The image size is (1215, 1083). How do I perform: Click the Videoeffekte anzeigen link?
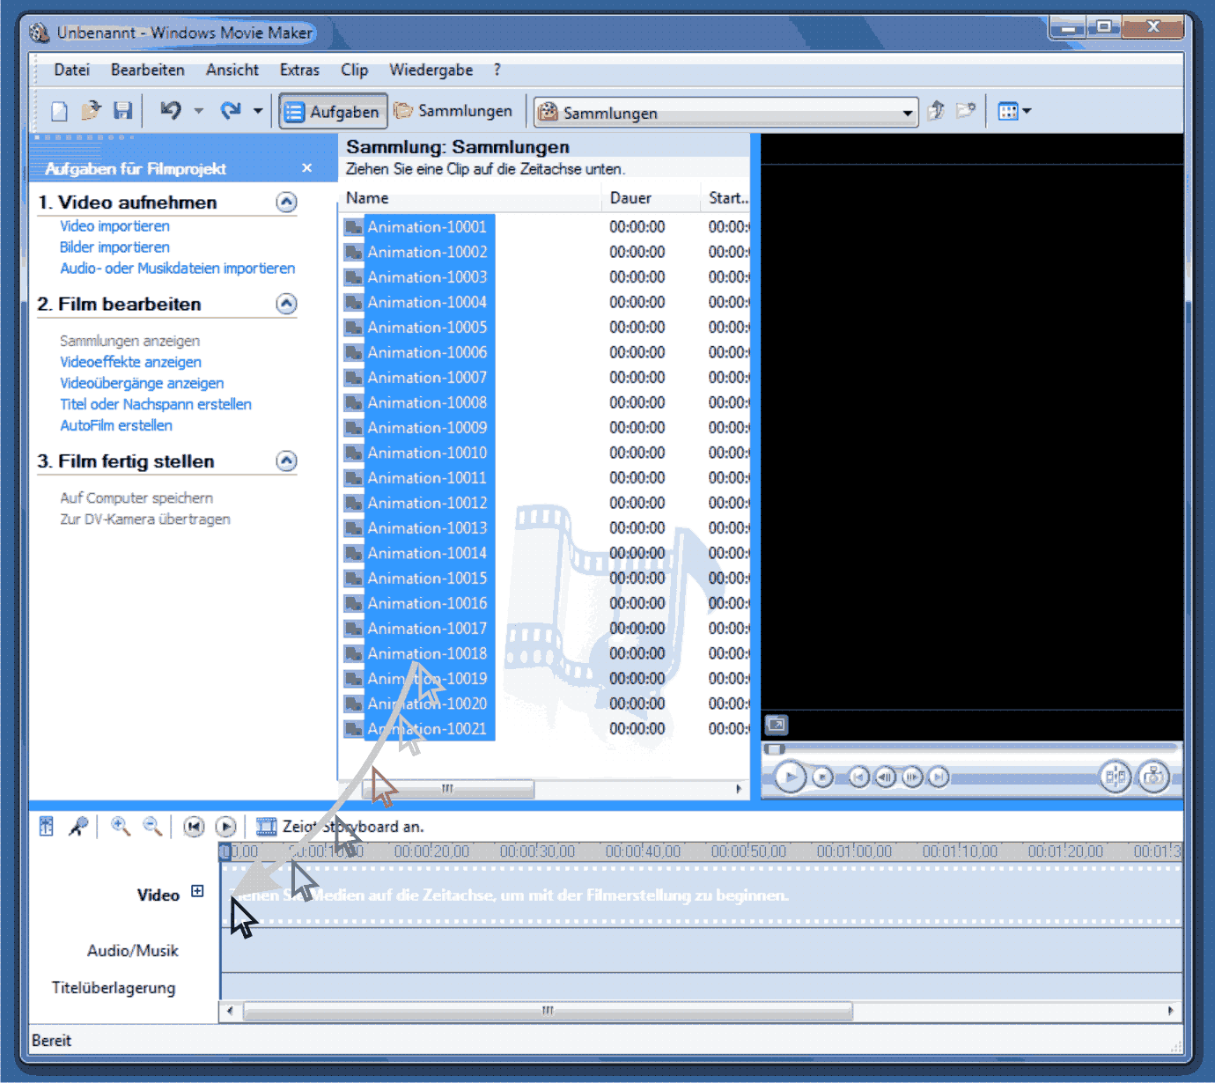[130, 362]
